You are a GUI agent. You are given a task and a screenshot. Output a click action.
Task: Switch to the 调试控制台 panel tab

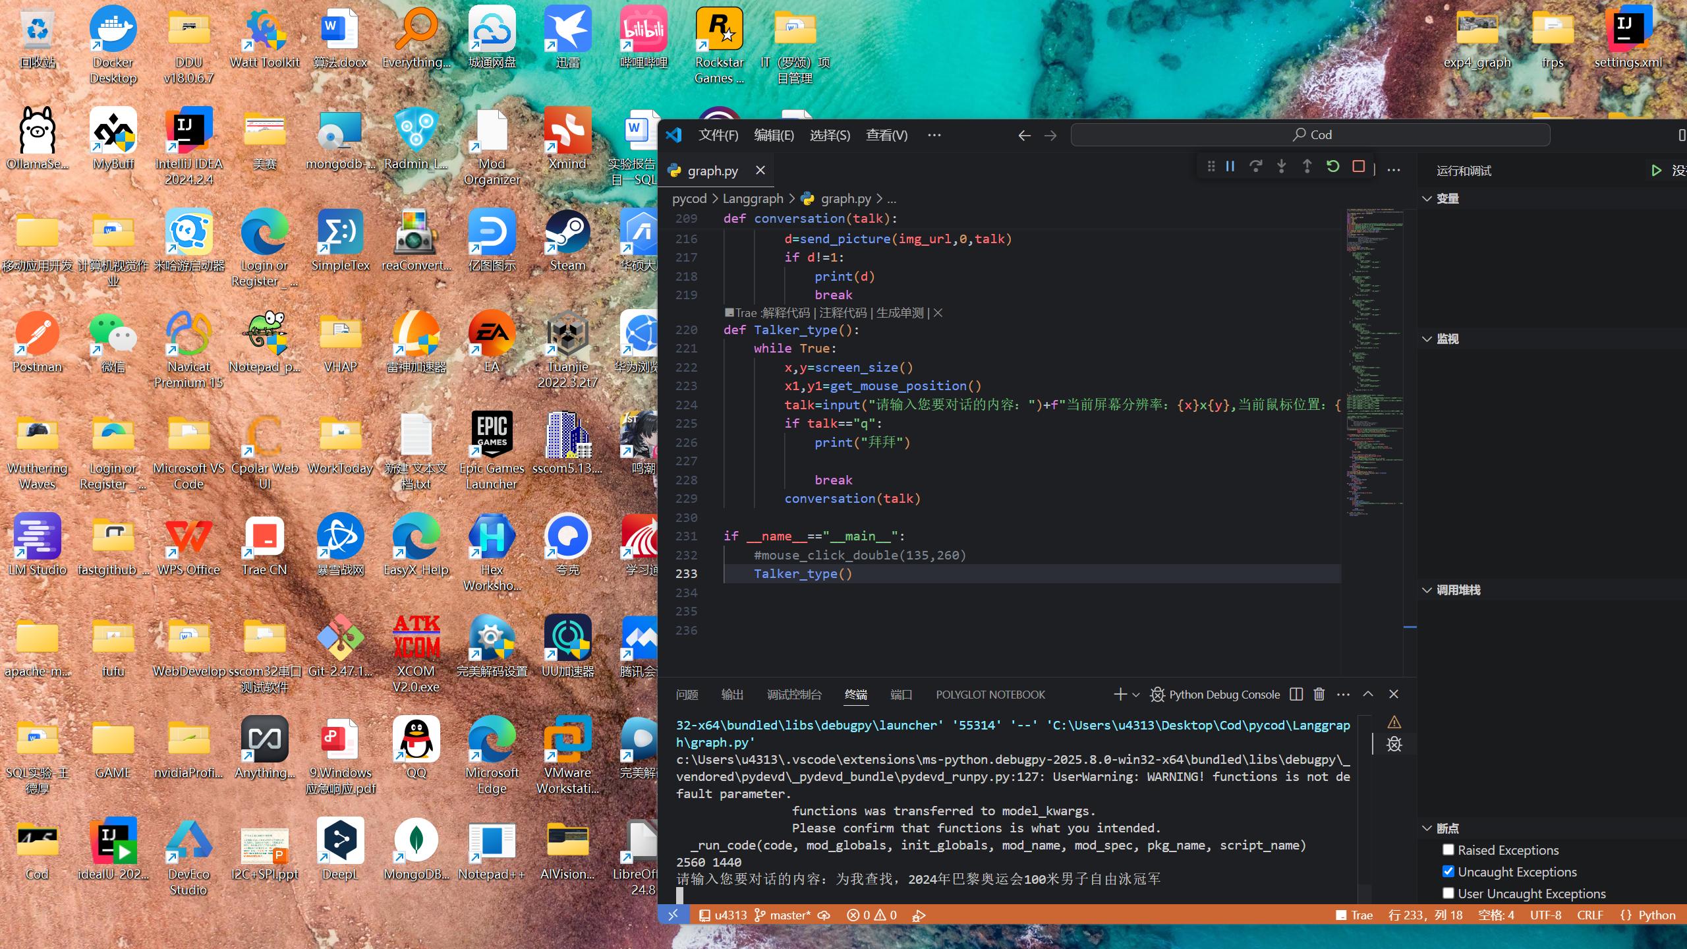(x=794, y=695)
